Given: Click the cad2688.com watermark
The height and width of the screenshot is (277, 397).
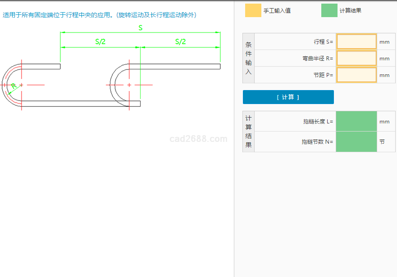Looking at the screenshot, I should (x=198, y=139).
